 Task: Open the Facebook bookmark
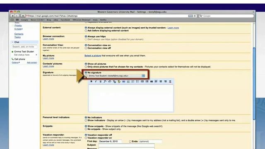point(65,20)
